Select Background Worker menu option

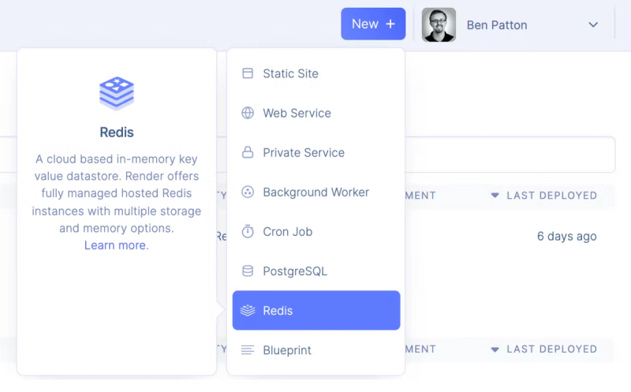pos(315,192)
